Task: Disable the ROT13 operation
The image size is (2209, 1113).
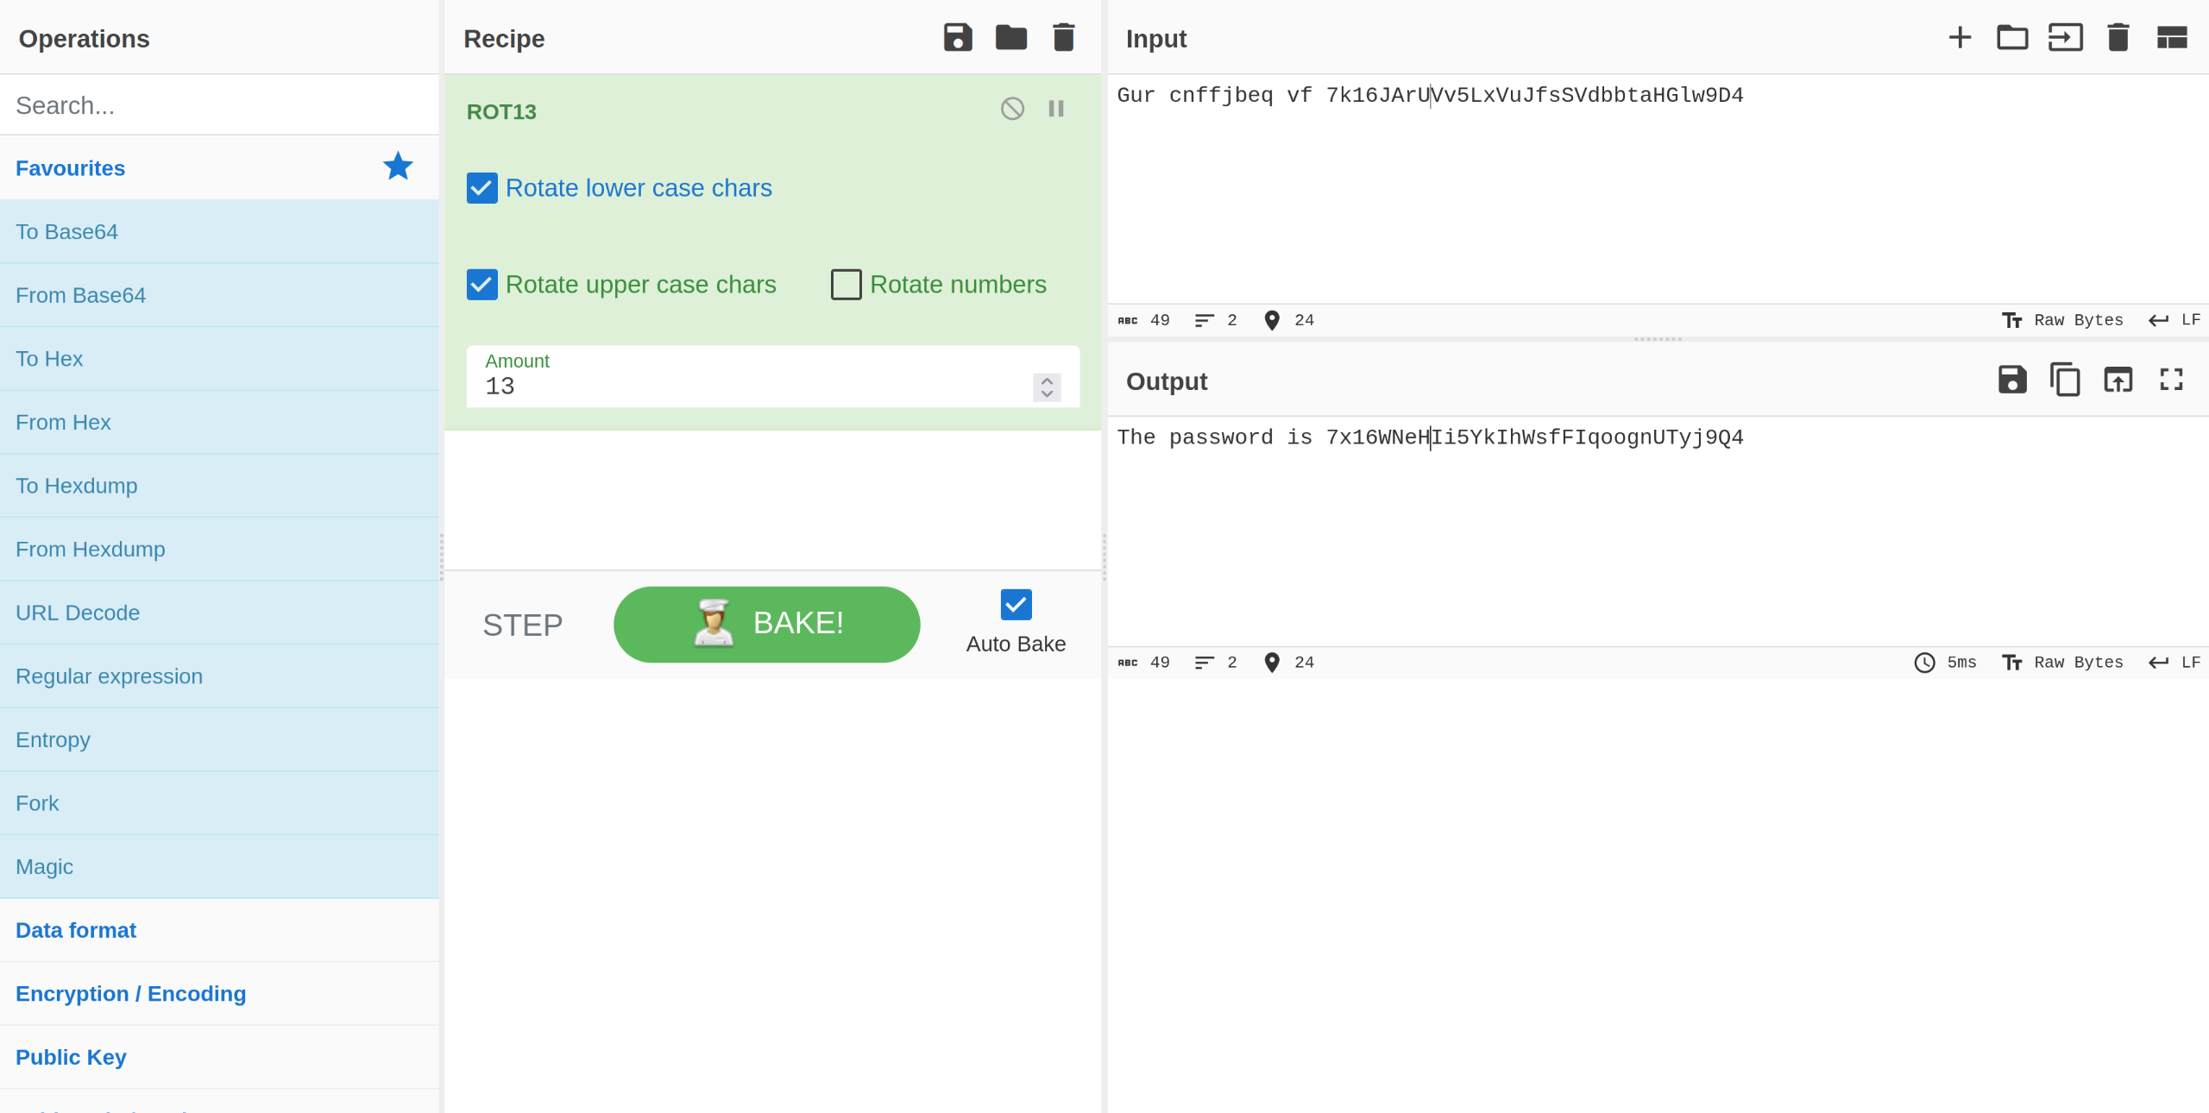Action: (1012, 109)
